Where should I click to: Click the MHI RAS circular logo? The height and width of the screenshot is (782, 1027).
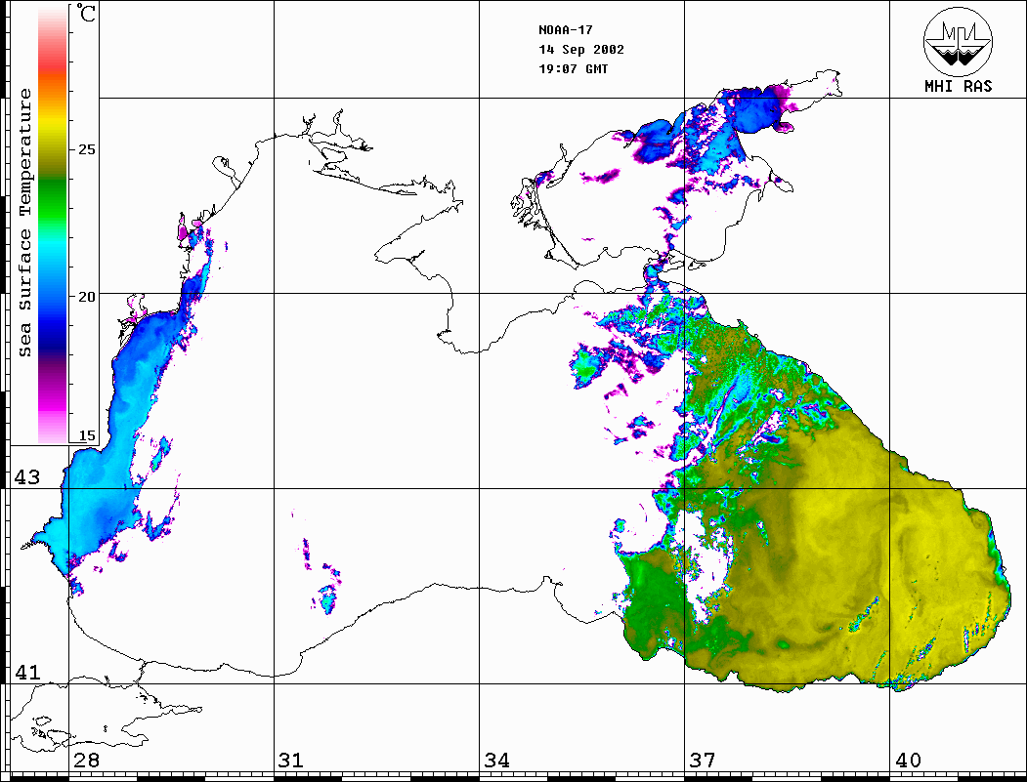coord(959,41)
